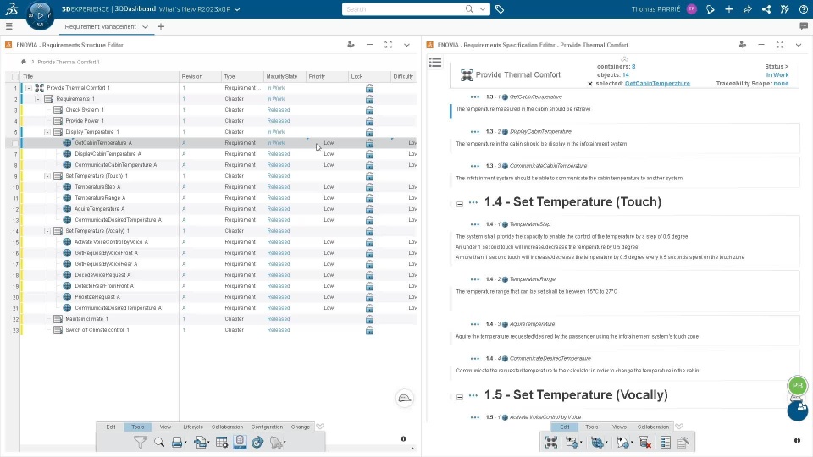Open the PB user avatar bubble
813x457 pixels.
pos(798,385)
